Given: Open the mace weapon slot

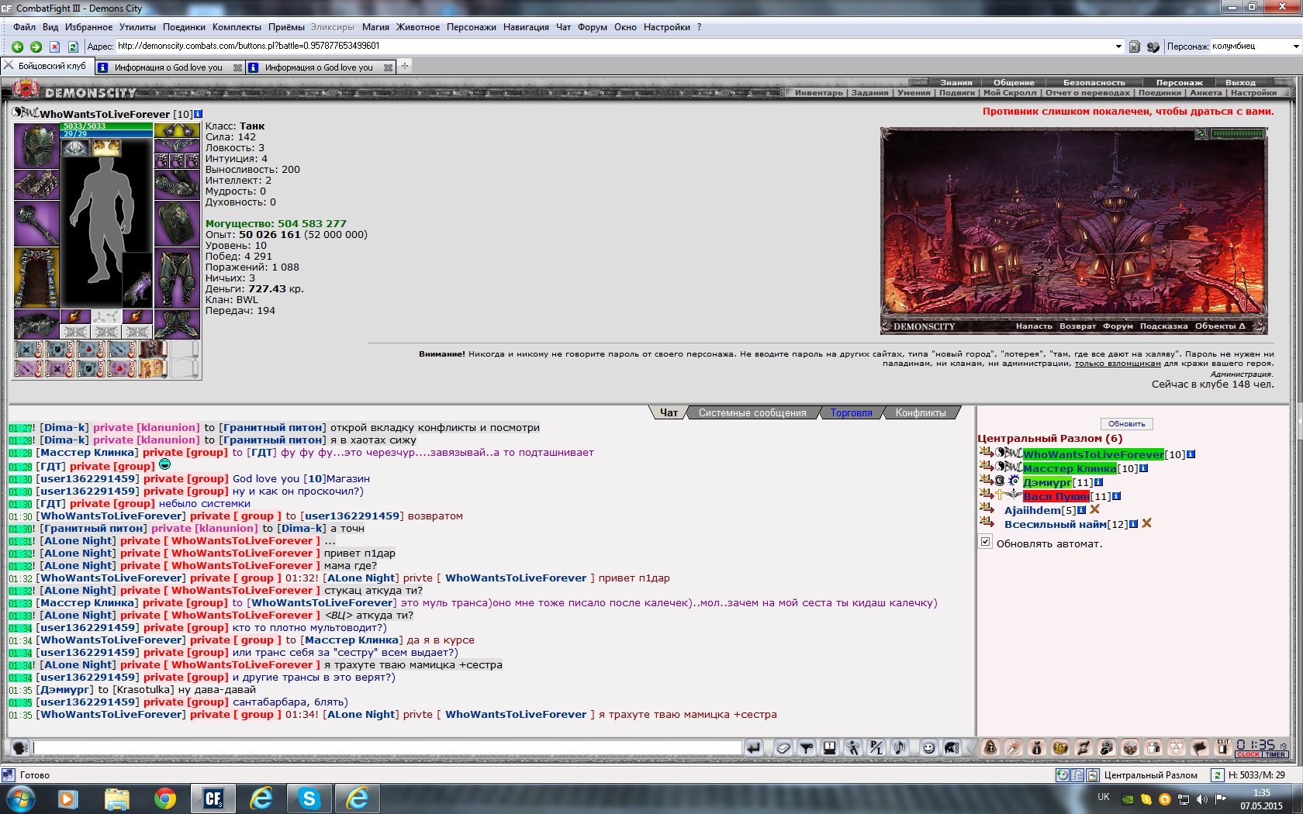Looking at the screenshot, I should click(x=36, y=223).
